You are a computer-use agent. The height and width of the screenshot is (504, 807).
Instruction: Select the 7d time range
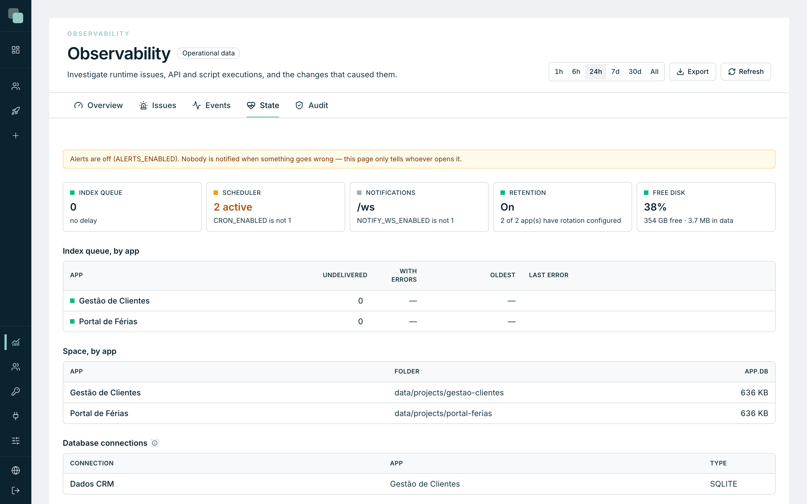pyautogui.click(x=615, y=72)
